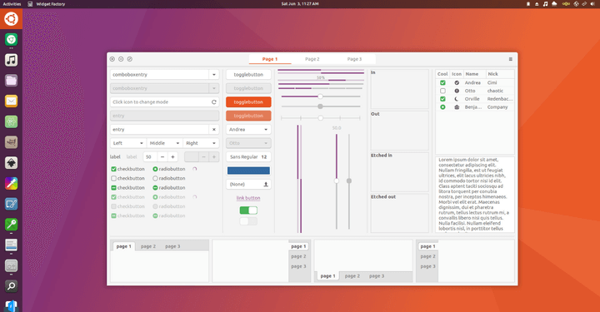This screenshot has height=312, width=600.
Task: Open the Files folder icon in the dock
Action: [x=11, y=81]
